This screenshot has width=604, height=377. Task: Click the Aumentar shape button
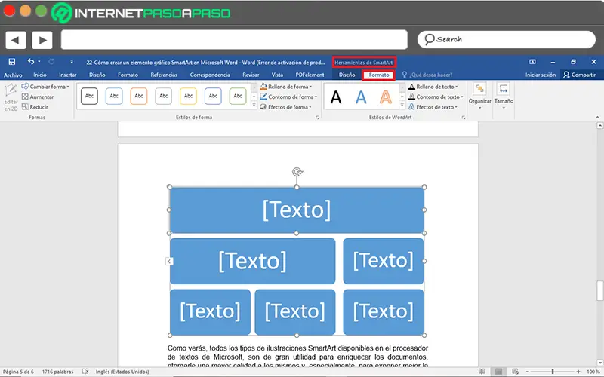pos(38,97)
